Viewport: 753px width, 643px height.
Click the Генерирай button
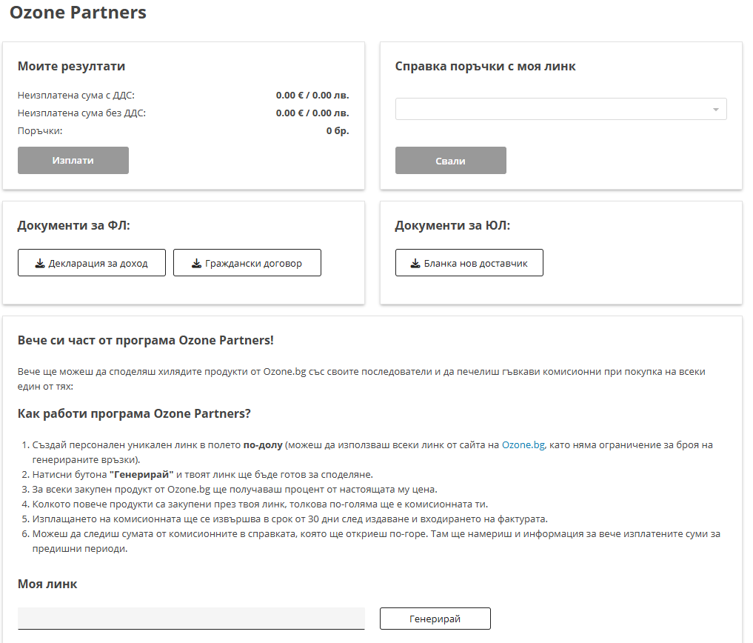[x=435, y=619]
